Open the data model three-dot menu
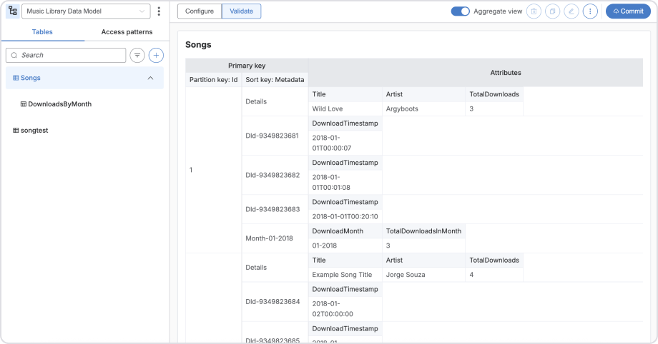The height and width of the screenshot is (344, 658). pyautogui.click(x=159, y=11)
